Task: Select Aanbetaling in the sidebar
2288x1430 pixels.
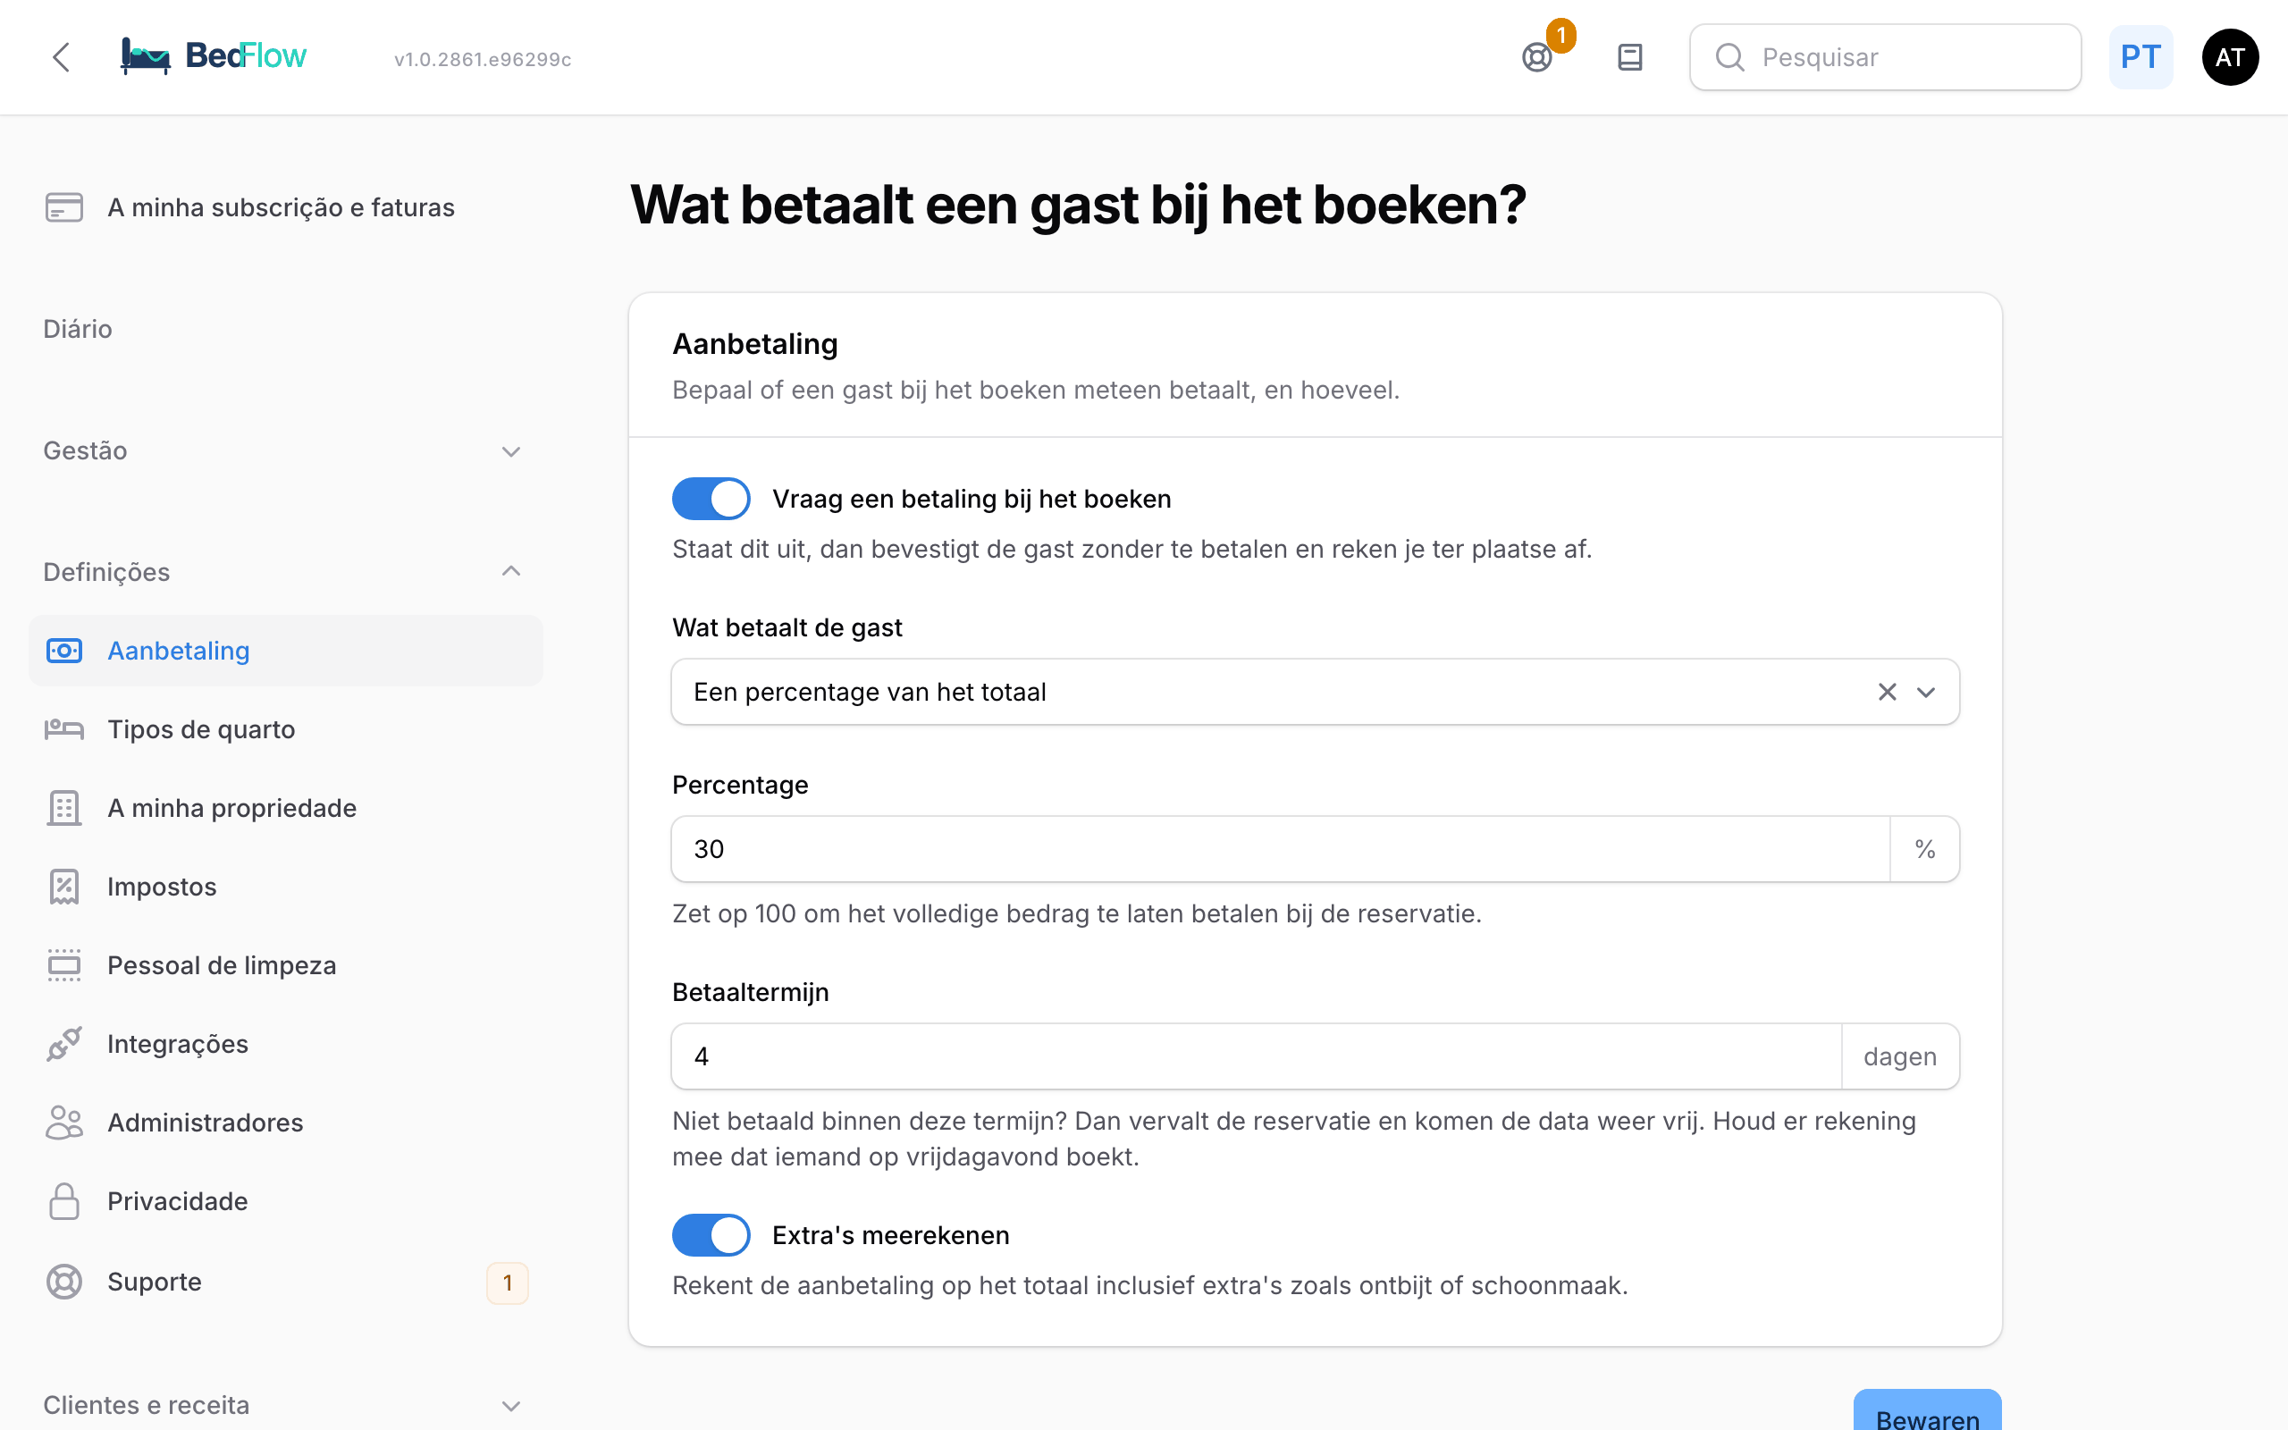Action: tap(285, 651)
